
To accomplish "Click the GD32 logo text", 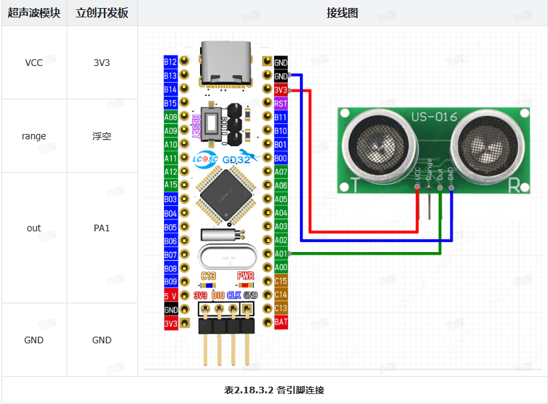I will [x=237, y=160].
